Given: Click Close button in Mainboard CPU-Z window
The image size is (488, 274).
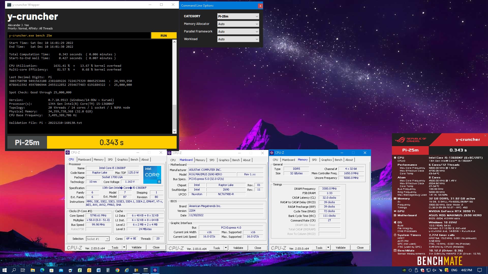Looking at the screenshot, I should [258, 248].
